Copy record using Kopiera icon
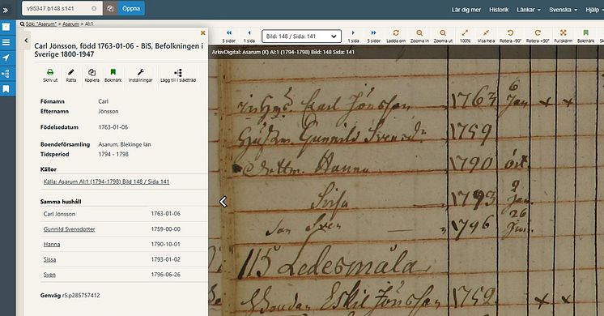The height and width of the screenshot is (316, 604). (91, 75)
